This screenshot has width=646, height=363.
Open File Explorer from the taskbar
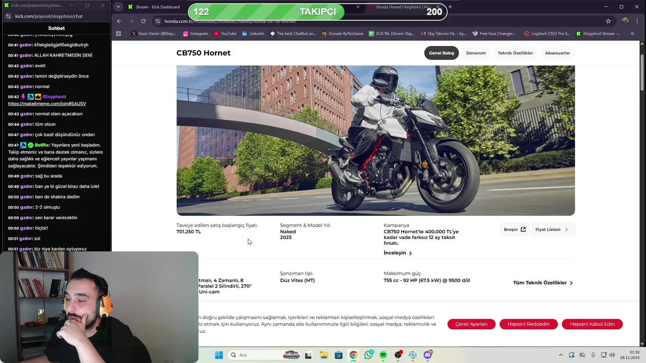[x=324, y=355]
